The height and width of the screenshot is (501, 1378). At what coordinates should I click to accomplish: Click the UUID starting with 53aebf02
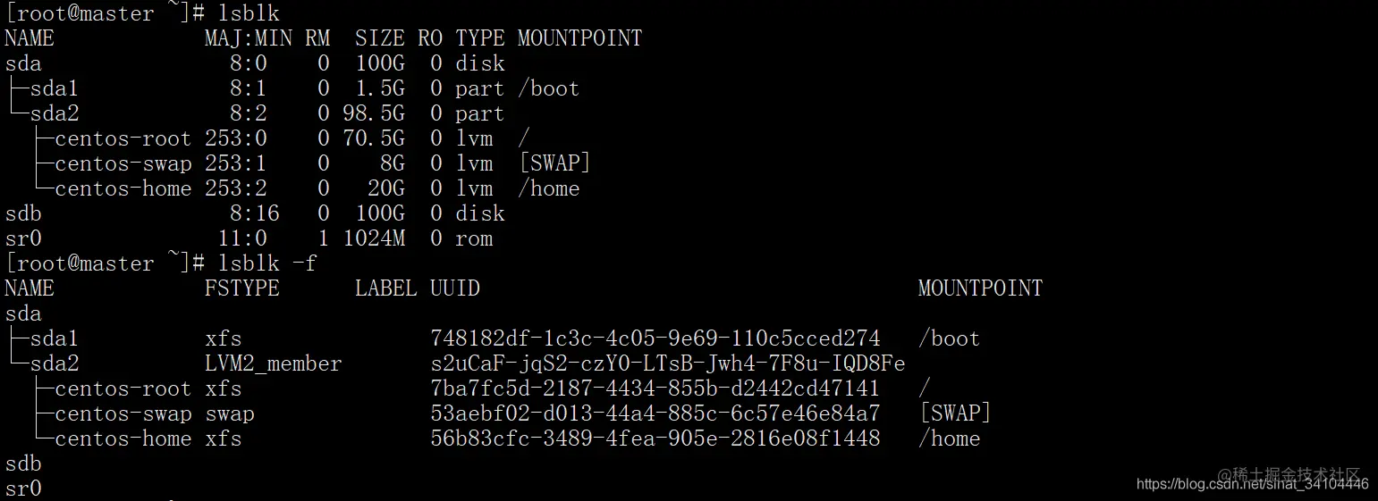pos(655,413)
